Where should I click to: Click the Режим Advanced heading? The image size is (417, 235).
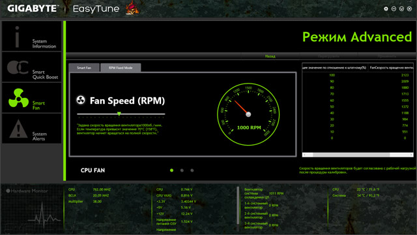point(357,37)
